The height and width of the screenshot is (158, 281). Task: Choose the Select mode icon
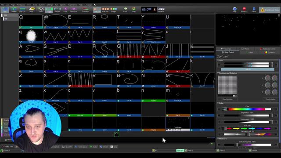pos(41,10)
